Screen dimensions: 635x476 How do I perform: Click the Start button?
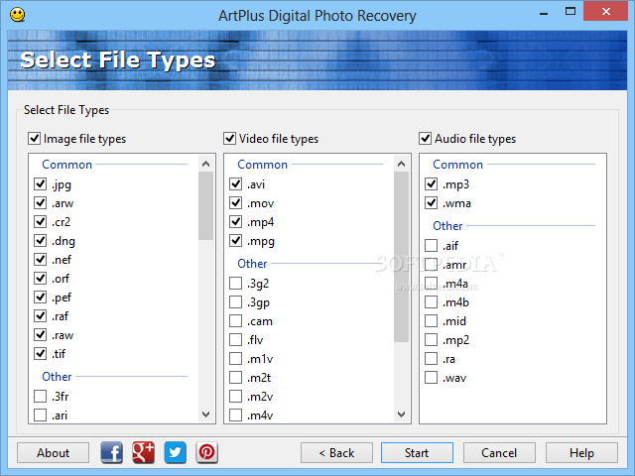417,452
